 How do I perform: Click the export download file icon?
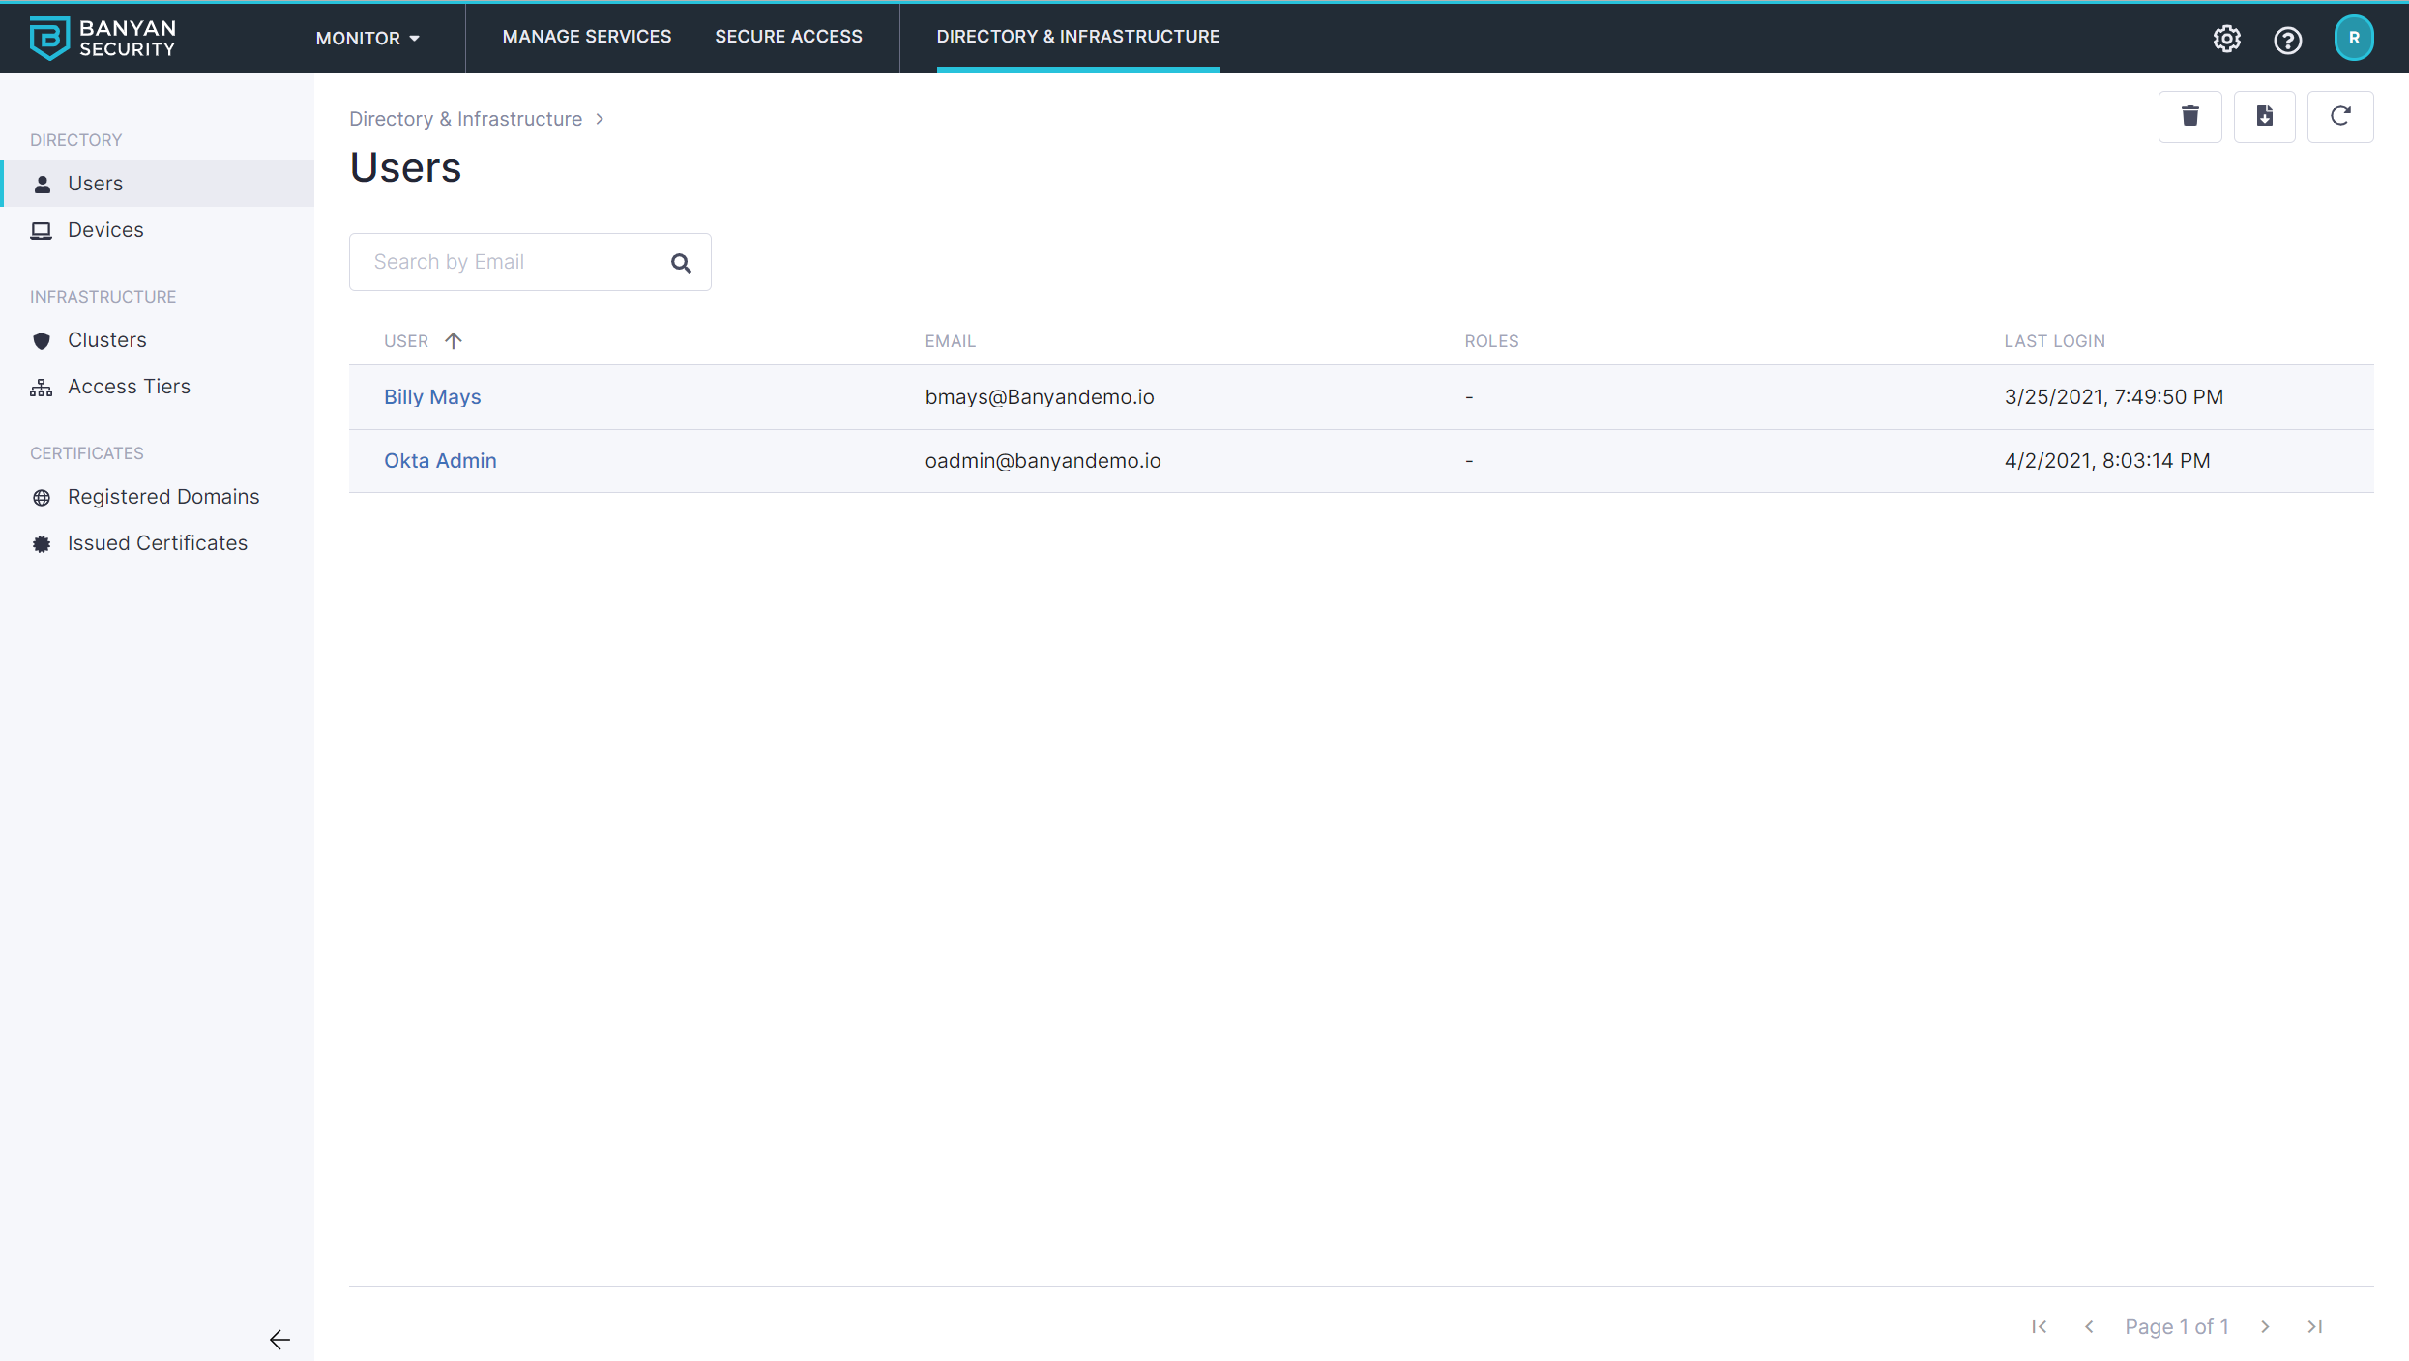point(2264,117)
